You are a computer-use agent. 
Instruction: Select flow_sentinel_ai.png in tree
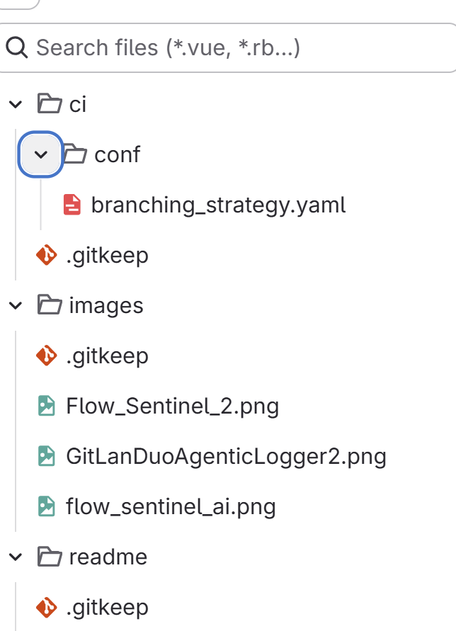click(170, 506)
